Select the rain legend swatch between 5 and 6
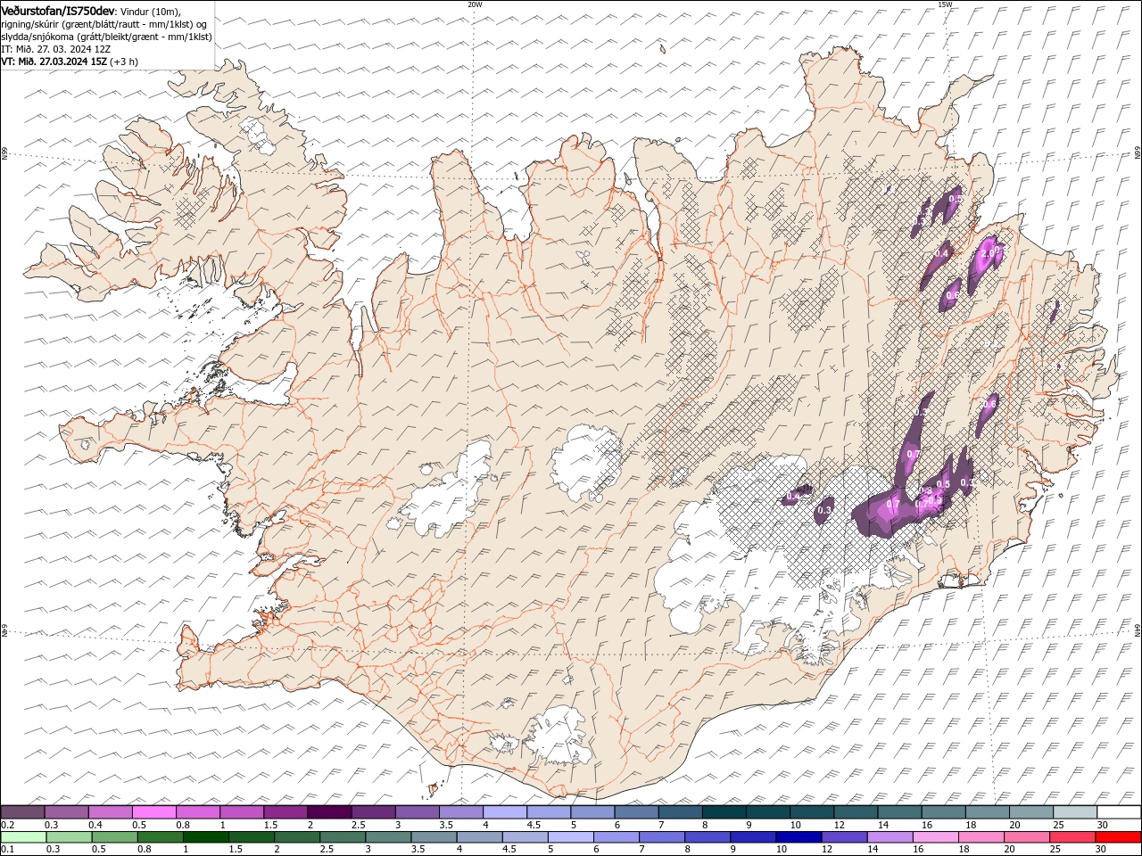 coord(572,837)
